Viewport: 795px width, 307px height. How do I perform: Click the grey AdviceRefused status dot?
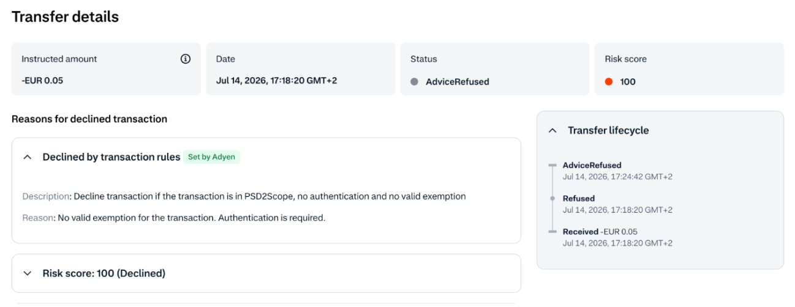(414, 81)
